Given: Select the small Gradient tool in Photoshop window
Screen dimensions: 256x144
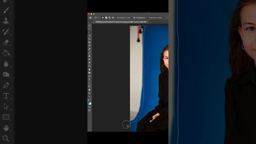Looking at the screenshot, I should 89,66.
